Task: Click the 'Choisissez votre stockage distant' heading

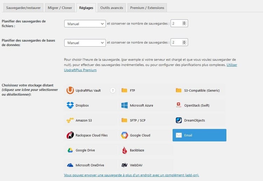Action: (27, 85)
